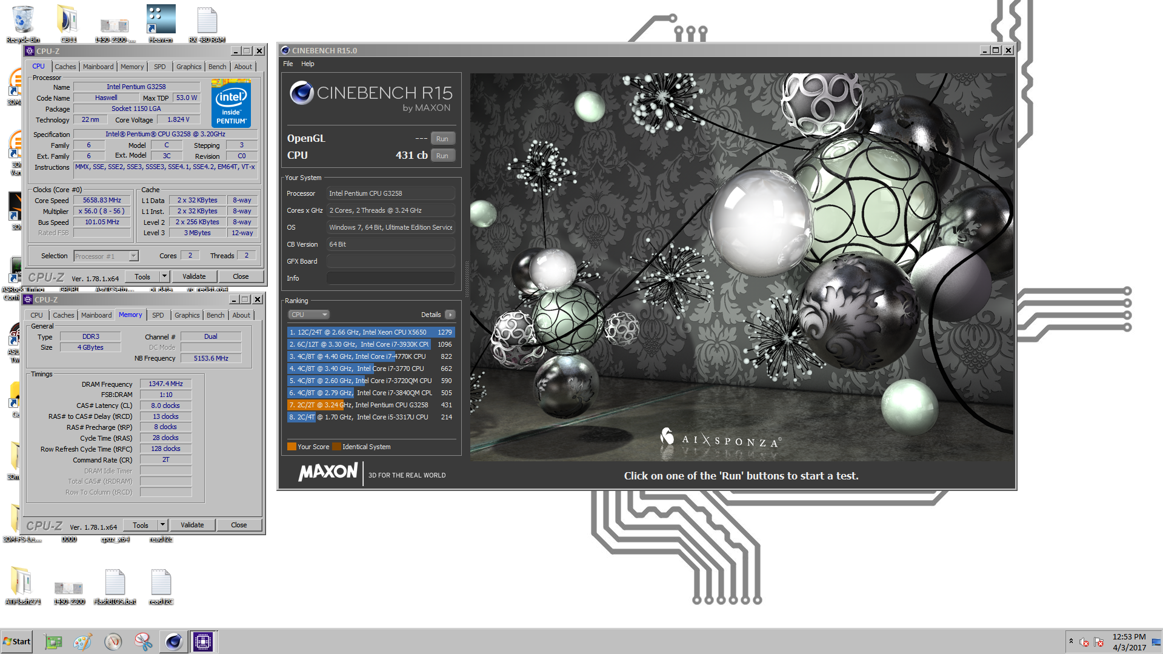Viewport: 1163px width, 654px height.
Task: Open the round gauge icon in the taskbar
Action: 113,642
